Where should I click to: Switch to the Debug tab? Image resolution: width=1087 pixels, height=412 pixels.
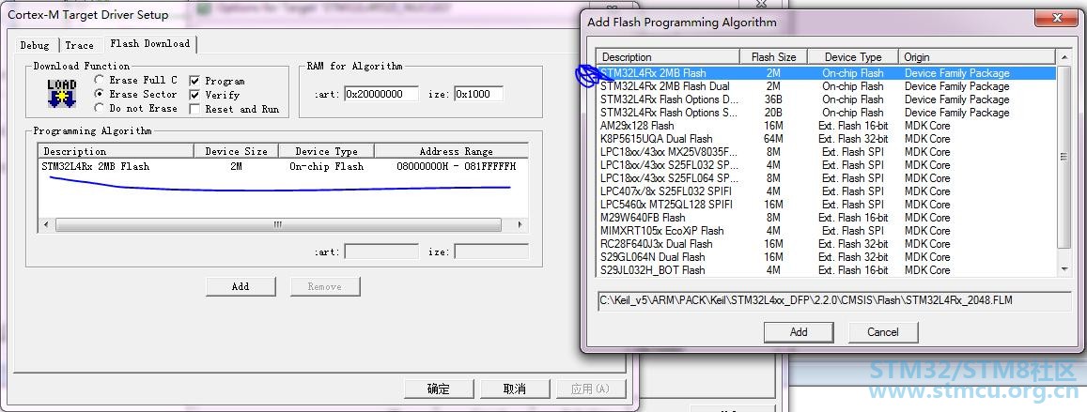[35, 45]
